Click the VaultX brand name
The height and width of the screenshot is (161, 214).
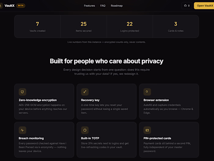pos(9,6)
